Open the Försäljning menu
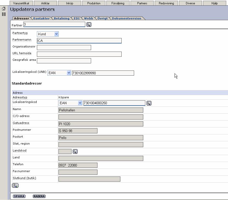The image size is (228, 200). point(118,3)
